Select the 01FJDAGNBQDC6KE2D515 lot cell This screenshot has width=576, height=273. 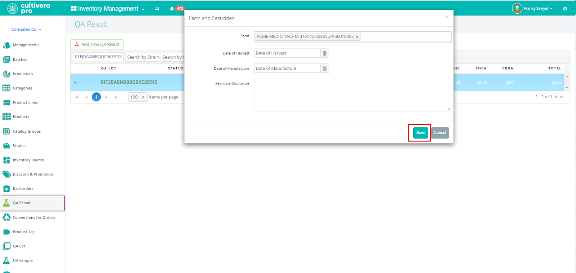129,82
